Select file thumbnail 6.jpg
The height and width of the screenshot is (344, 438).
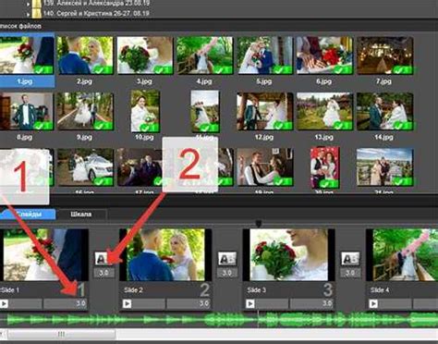[x=324, y=55]
